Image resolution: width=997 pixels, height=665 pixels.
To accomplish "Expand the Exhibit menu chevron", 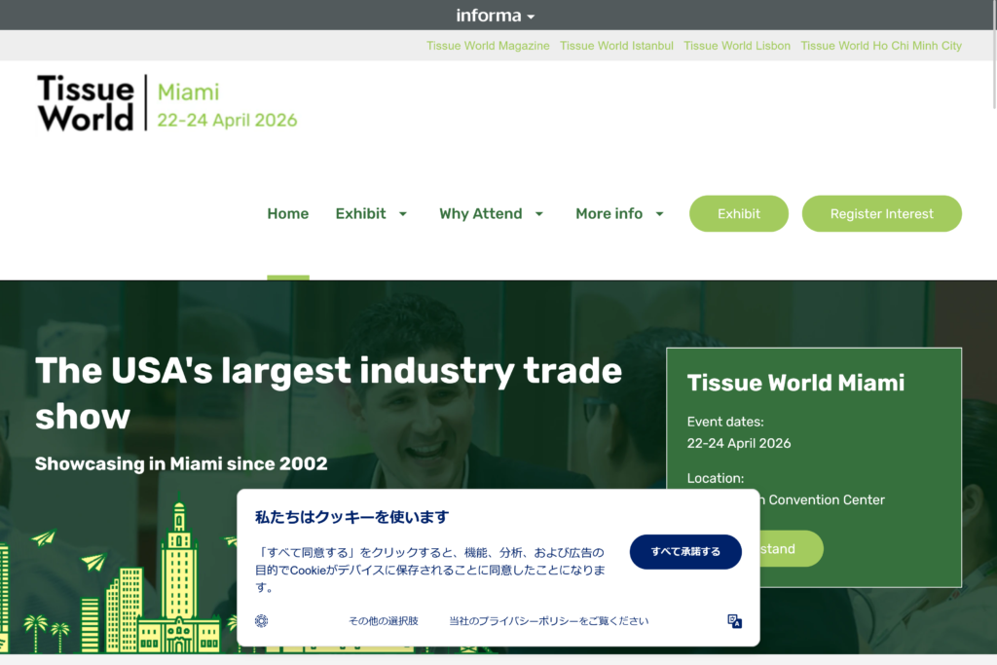I will point(403,214).
